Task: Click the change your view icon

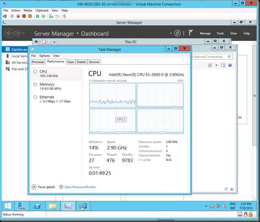Action: click(x=210, y=65)
